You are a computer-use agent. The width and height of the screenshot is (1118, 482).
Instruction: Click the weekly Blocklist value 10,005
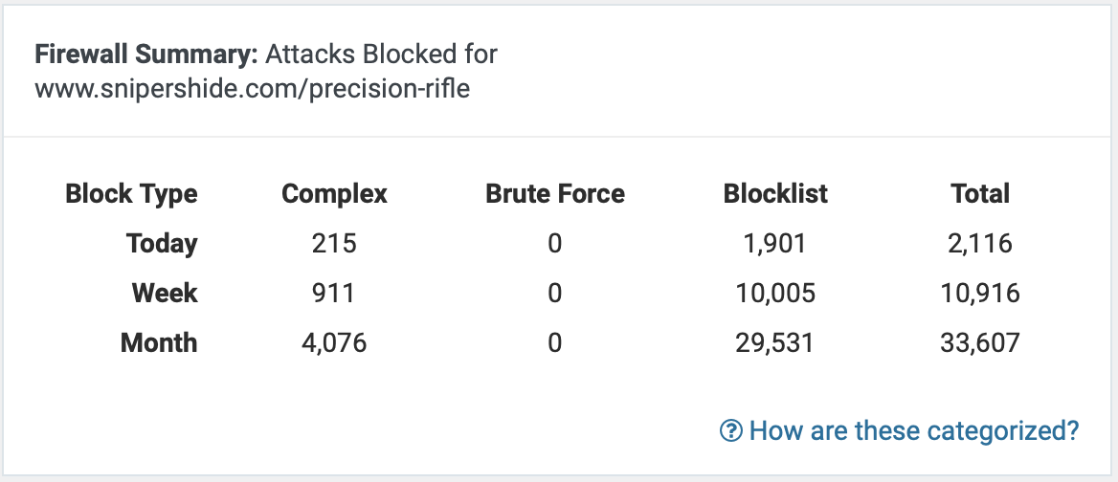coord(775,293)
